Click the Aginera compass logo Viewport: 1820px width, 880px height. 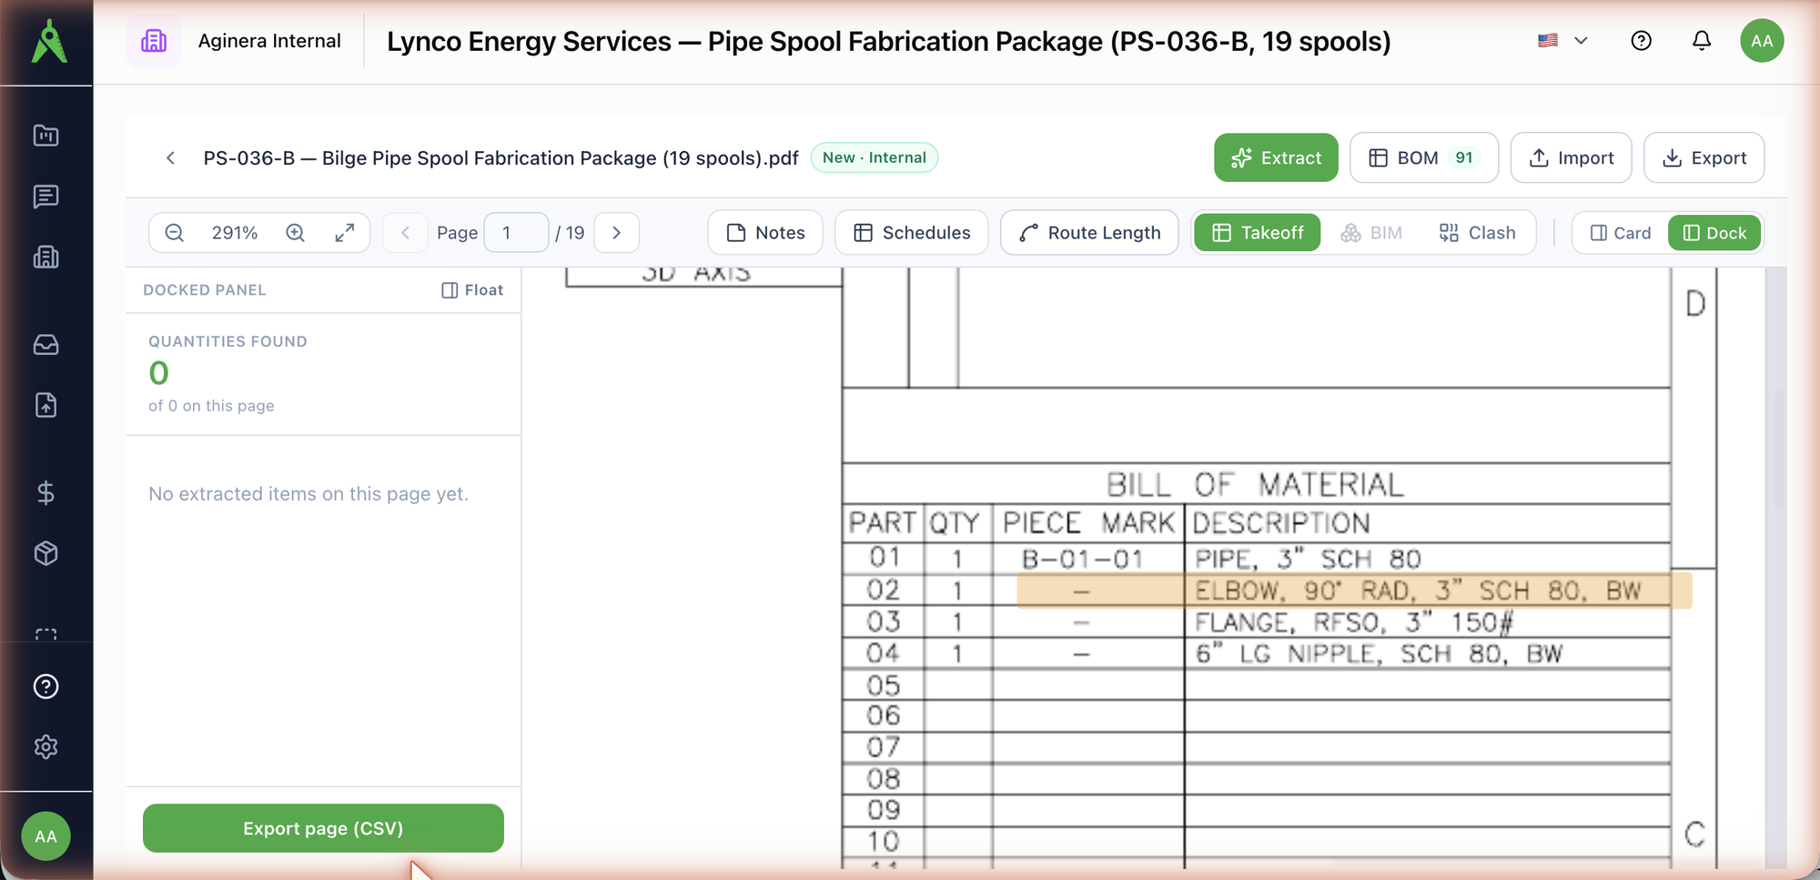coord(49,41)
